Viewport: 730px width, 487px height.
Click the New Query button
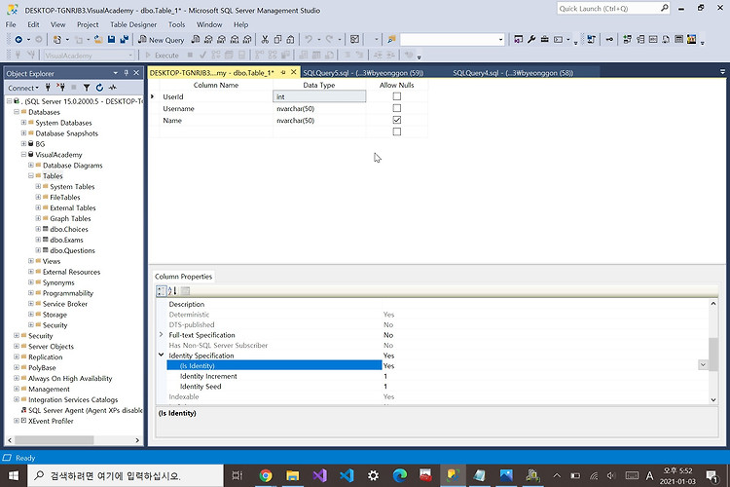(x=161, y=40)
